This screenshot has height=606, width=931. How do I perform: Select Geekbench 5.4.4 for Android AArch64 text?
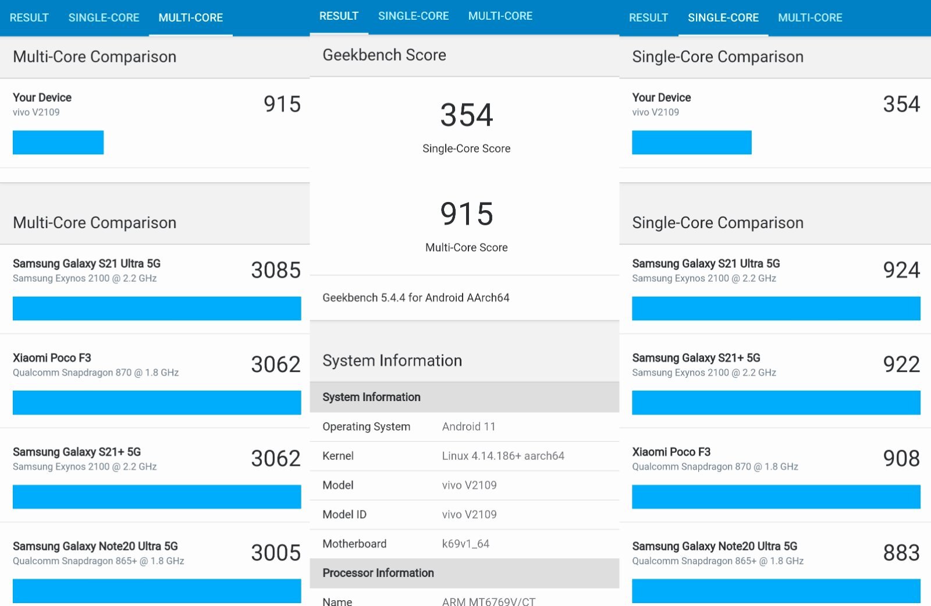(416, 297)
